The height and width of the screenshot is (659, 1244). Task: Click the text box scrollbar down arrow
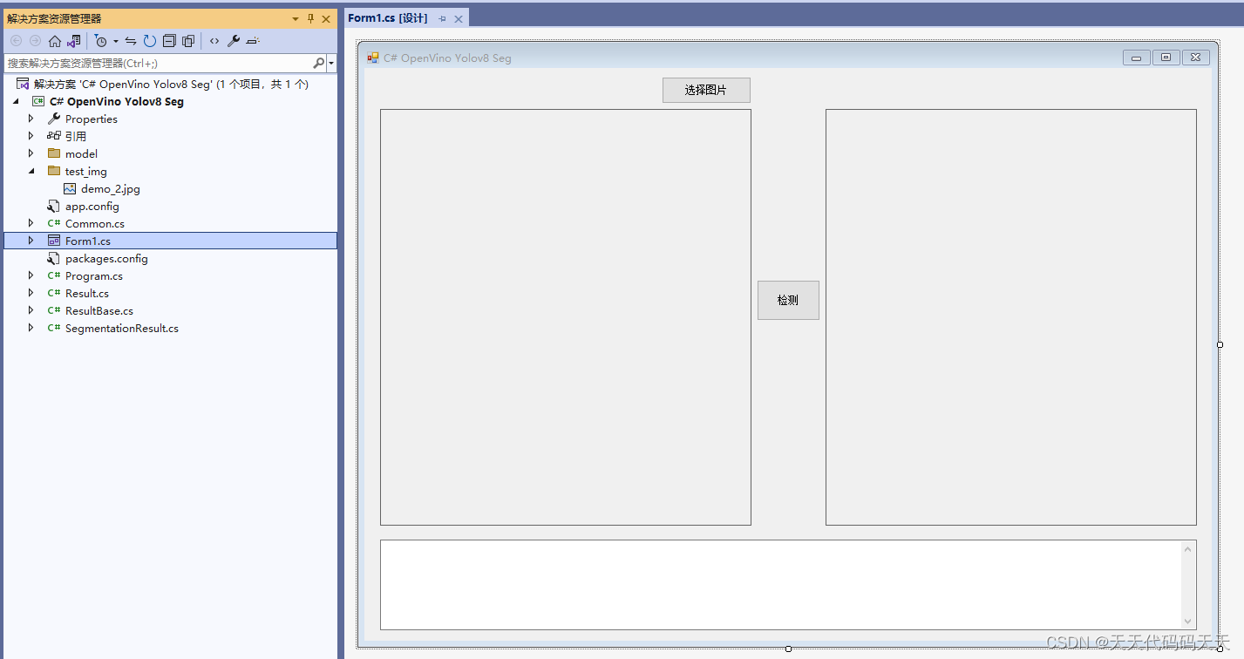click(1188, 621)
